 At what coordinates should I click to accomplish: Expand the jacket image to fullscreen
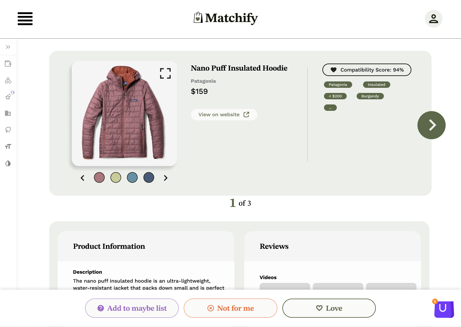tap(165, 73)
